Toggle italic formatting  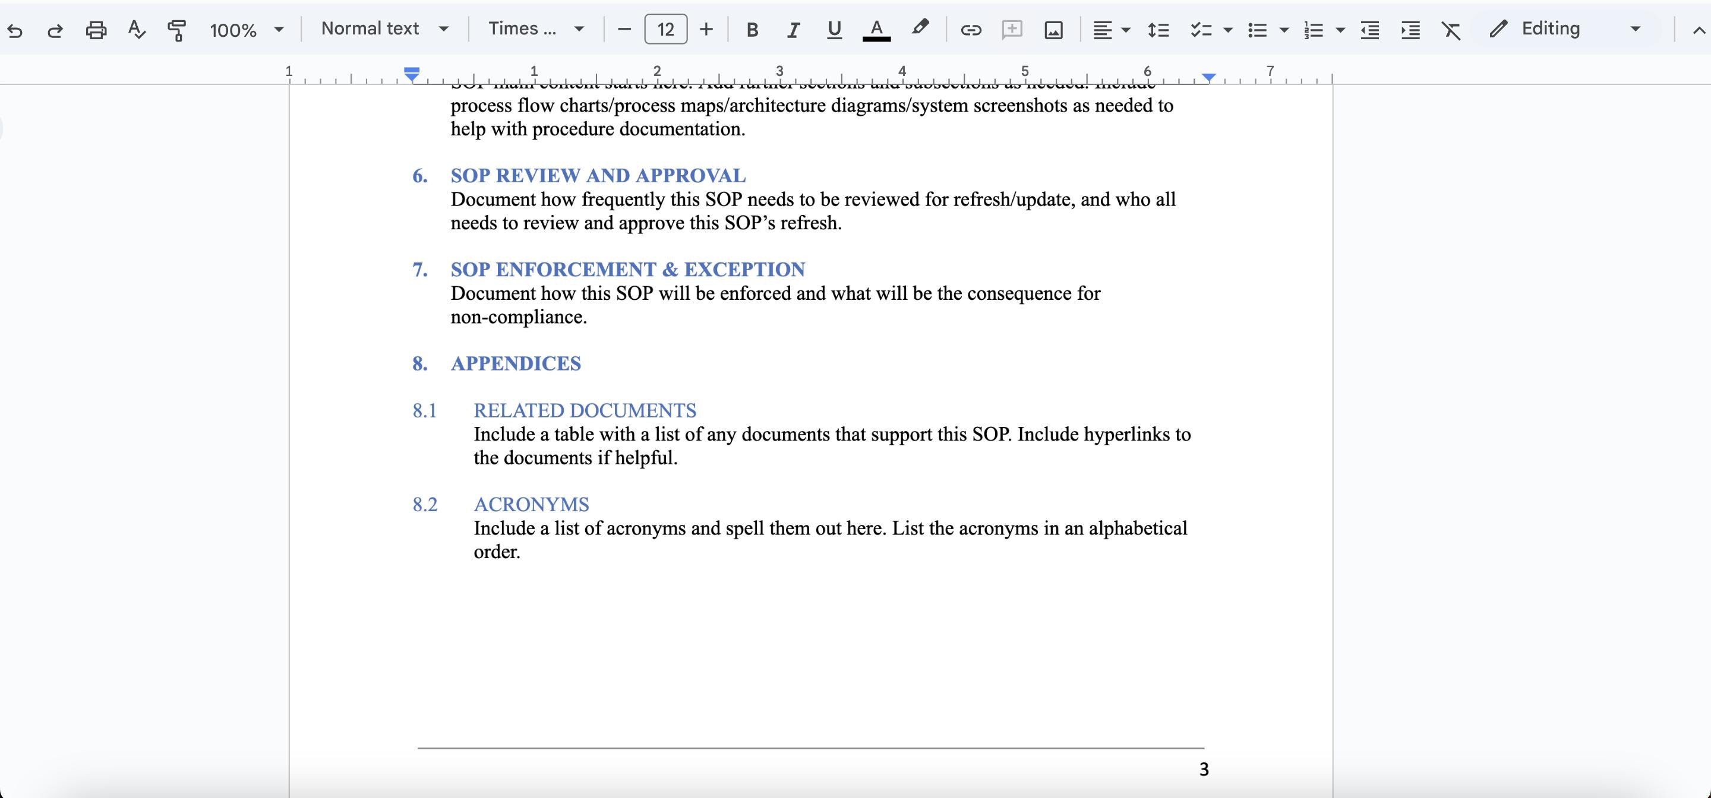793,29
